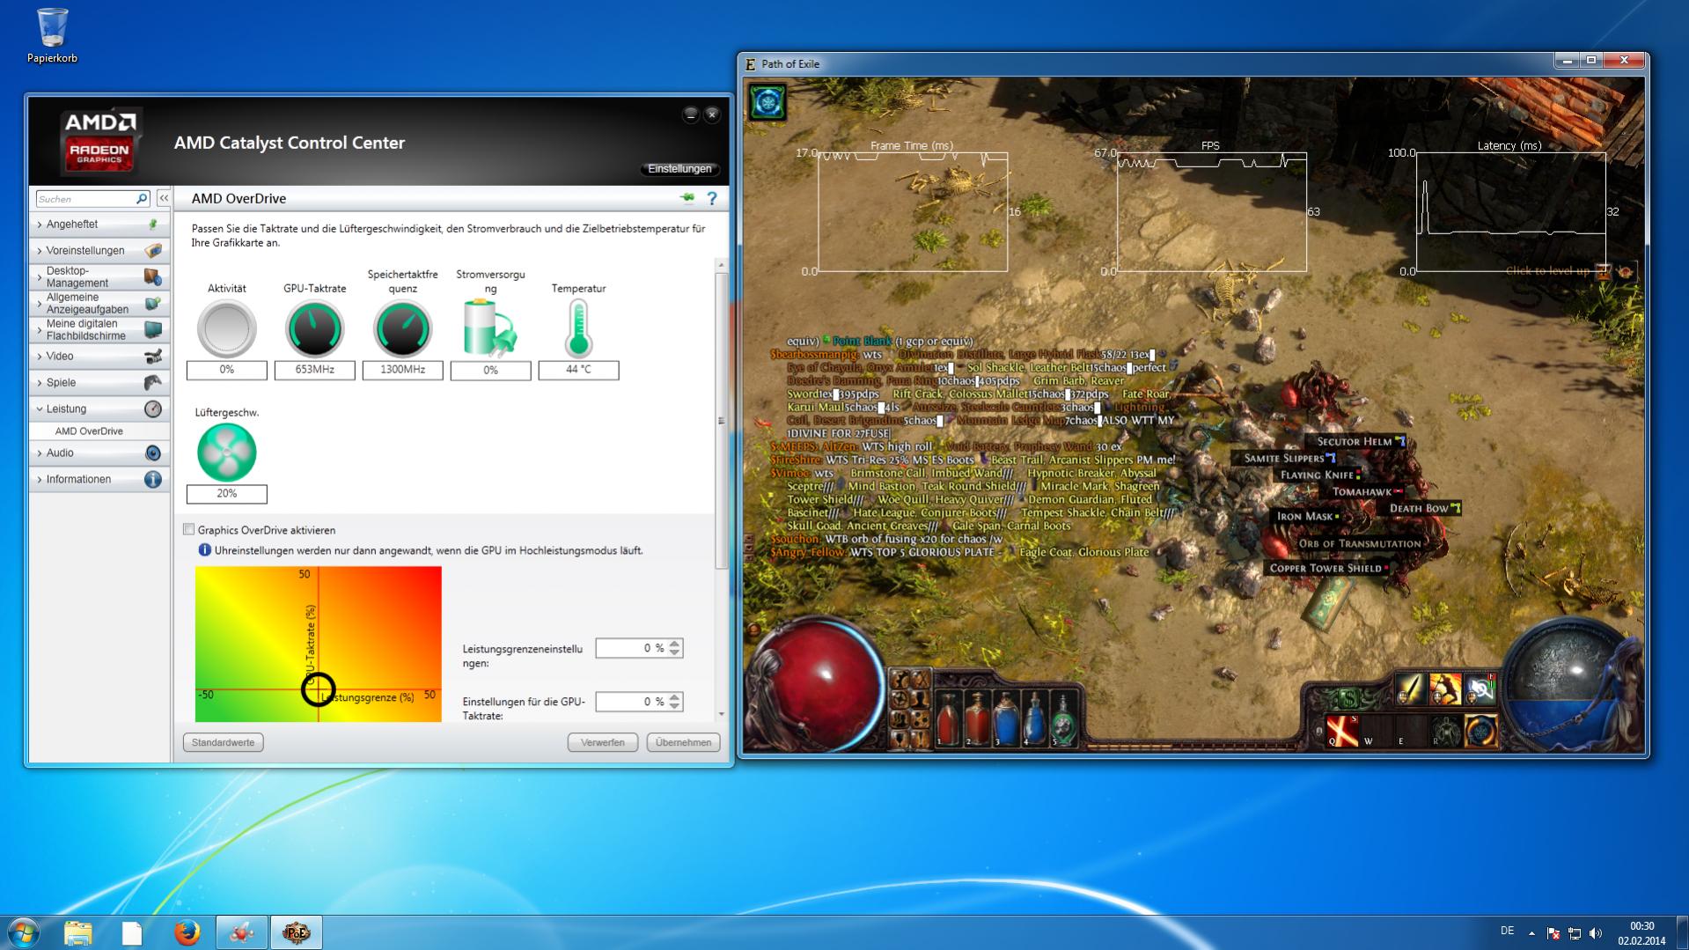
Task: Click the Lüftergeschw. fan icon
Action: (226, 452)
